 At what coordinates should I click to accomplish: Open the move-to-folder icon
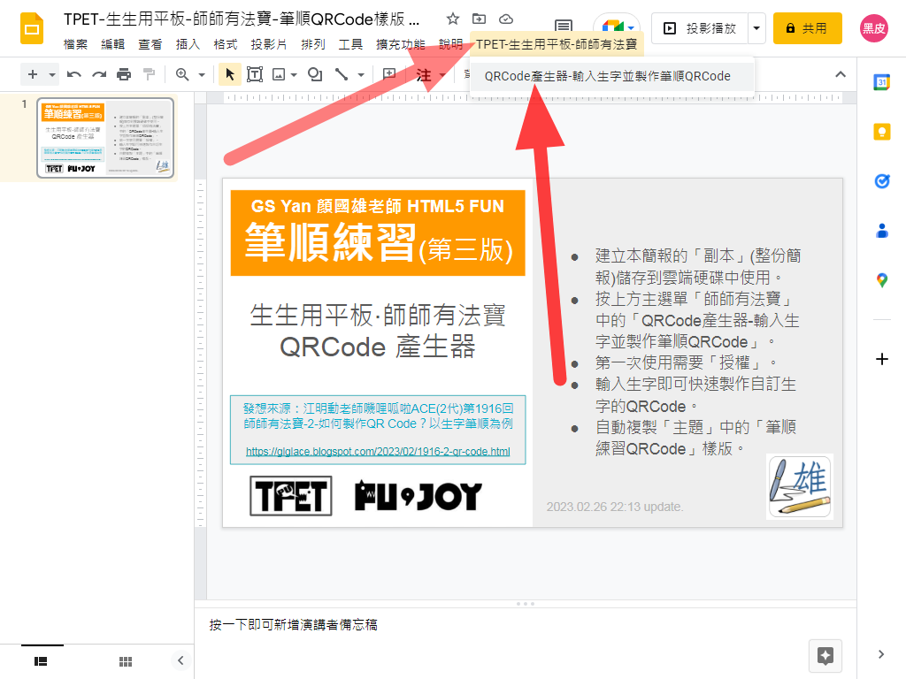(479, 19)
